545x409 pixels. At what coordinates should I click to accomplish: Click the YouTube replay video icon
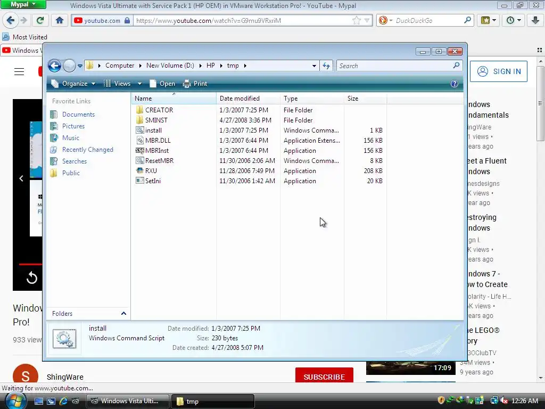[31, 278]
